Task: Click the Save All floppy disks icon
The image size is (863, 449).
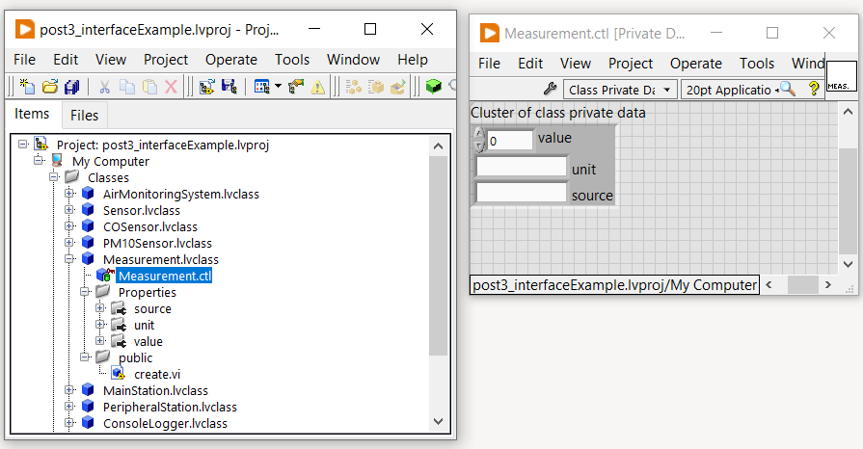Action: [71, 88]
